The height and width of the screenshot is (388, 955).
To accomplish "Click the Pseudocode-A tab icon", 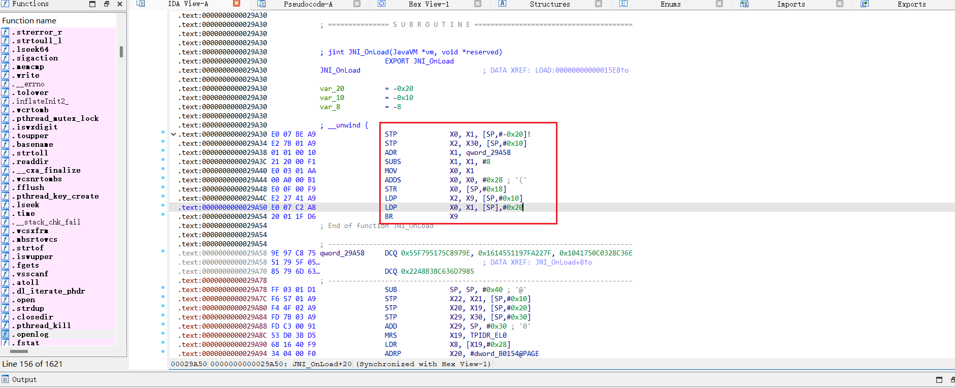I will [x=261, y=4].
